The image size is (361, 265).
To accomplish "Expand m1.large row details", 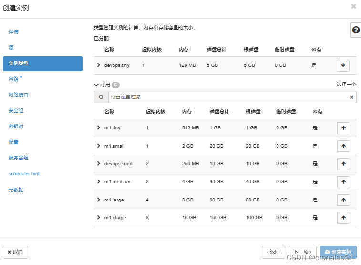I will tap(99, 200).
